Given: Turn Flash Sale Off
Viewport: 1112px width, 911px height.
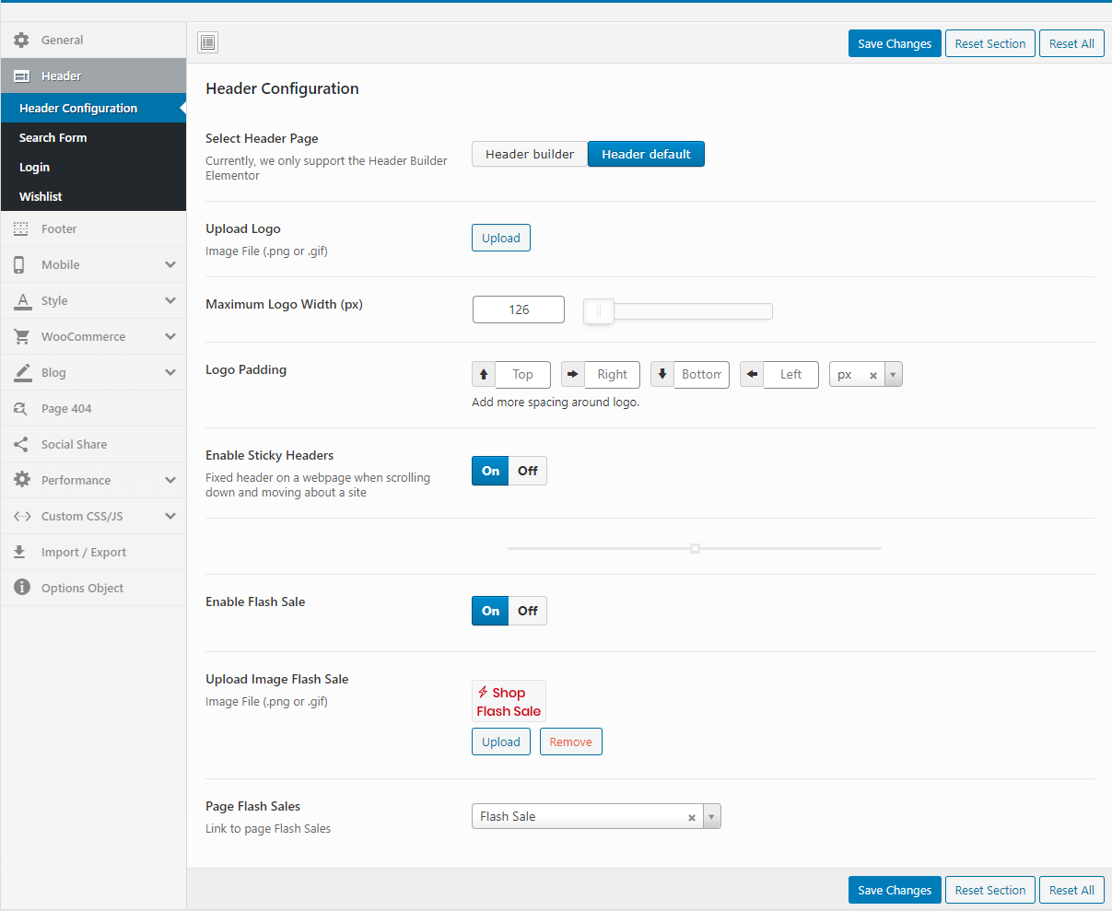Looking at the screenshot, I should click(x=528, y=611).
